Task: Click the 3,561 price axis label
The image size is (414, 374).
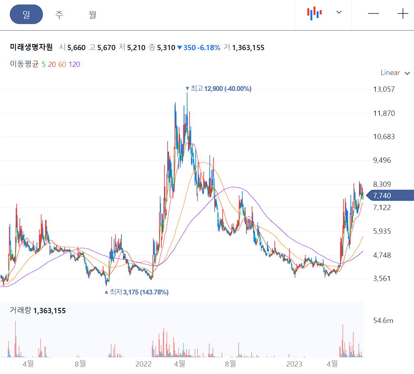Action: click(x=382, y=279)
